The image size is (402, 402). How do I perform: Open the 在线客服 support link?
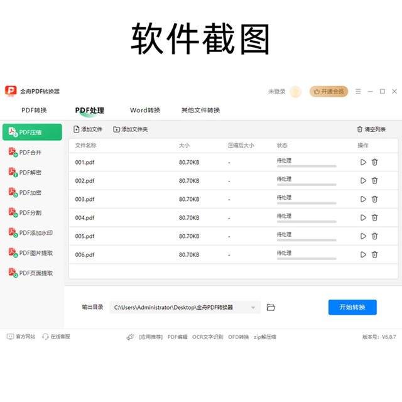(56, 337)
